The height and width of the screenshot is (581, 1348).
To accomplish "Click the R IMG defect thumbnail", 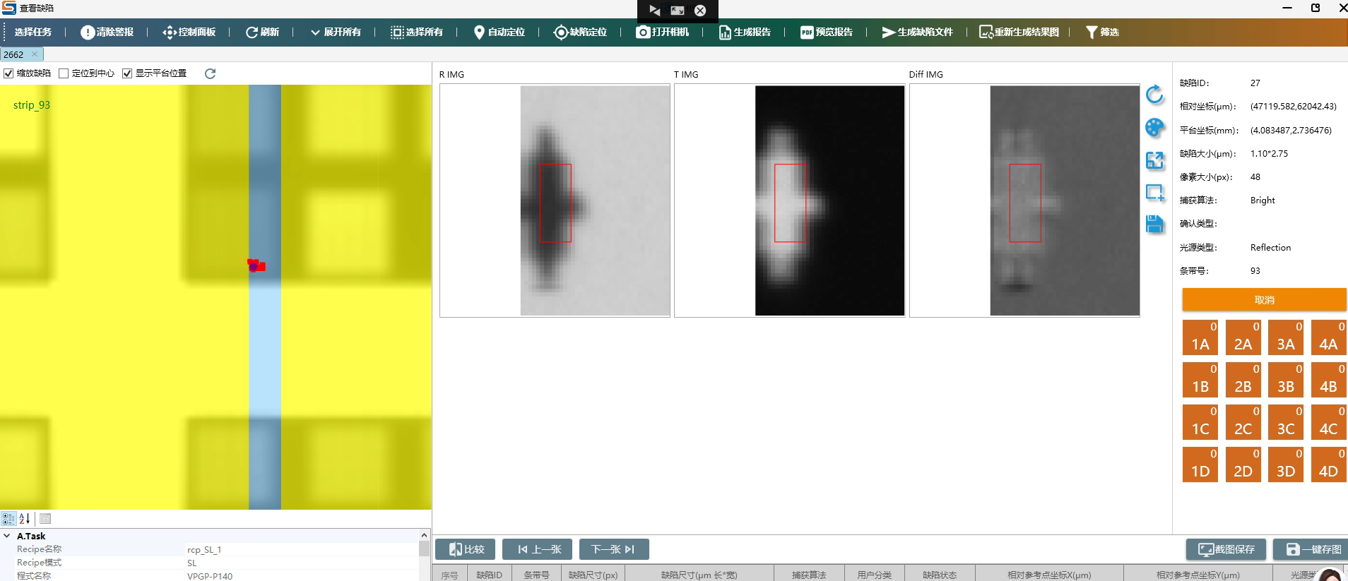I will pyautogui.click(x=555, y=200).
